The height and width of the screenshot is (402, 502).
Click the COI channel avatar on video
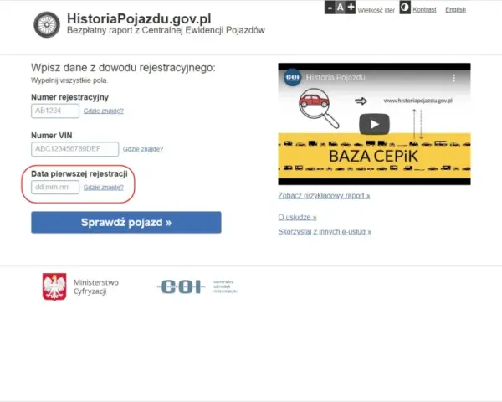(292, 78)
